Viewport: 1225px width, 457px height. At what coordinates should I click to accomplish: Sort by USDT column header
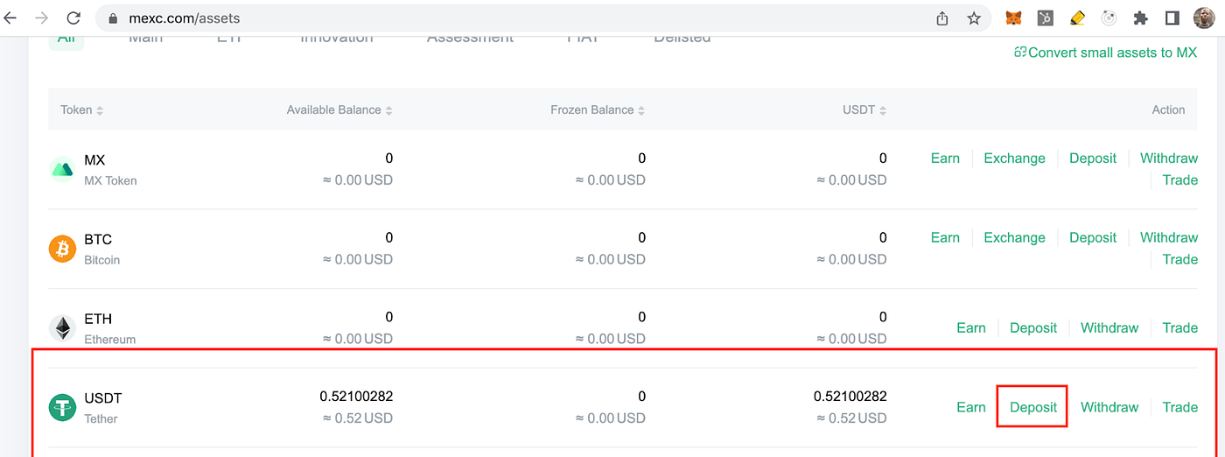[x=864, y=110]
